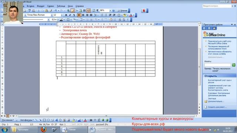This screenshot has width=237, height=133.
Task: Click the Increase Indent icon
Action: tap(114, 15)
